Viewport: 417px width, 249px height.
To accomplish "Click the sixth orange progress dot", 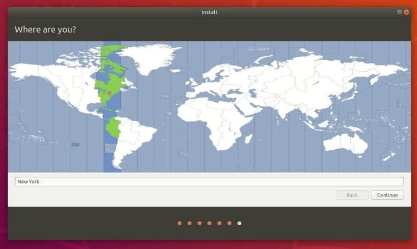I will coord(229,223).
